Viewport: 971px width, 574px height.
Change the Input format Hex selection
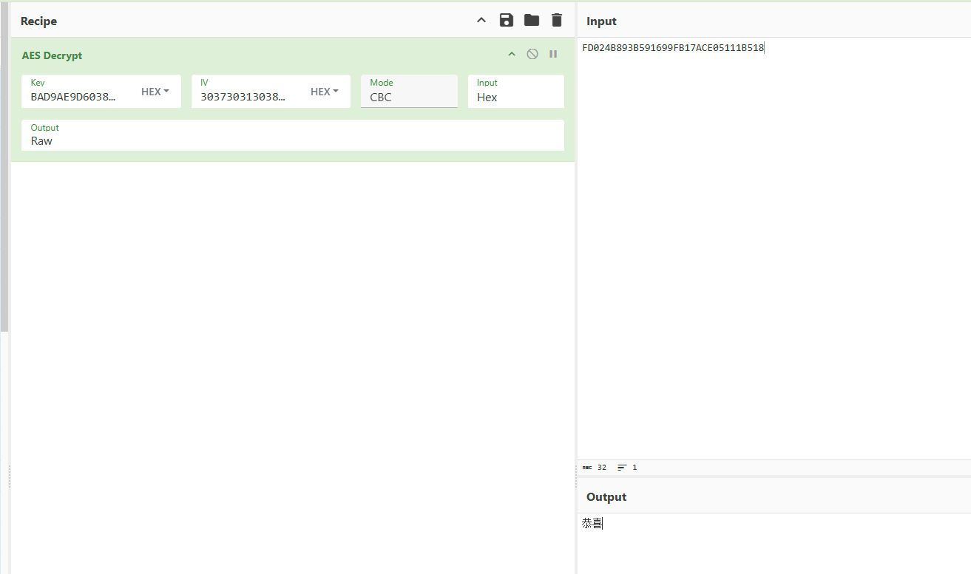point(516,92)
